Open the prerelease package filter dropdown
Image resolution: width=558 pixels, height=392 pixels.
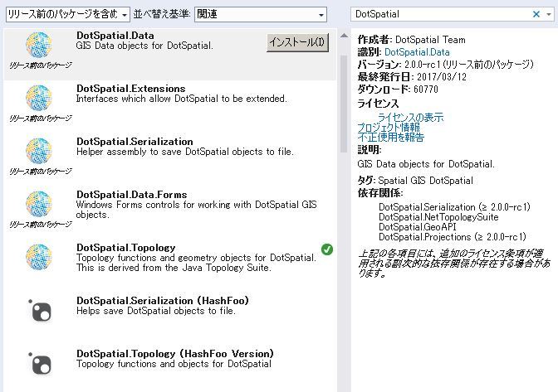[x=68, y=14]
